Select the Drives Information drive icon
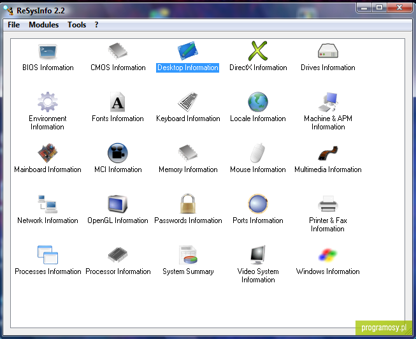 click(328, 51)
